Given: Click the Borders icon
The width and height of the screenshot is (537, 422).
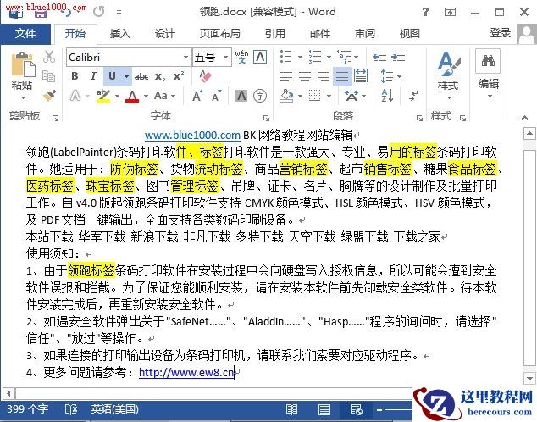Looking at the screenshot, I should pos(315,96).
